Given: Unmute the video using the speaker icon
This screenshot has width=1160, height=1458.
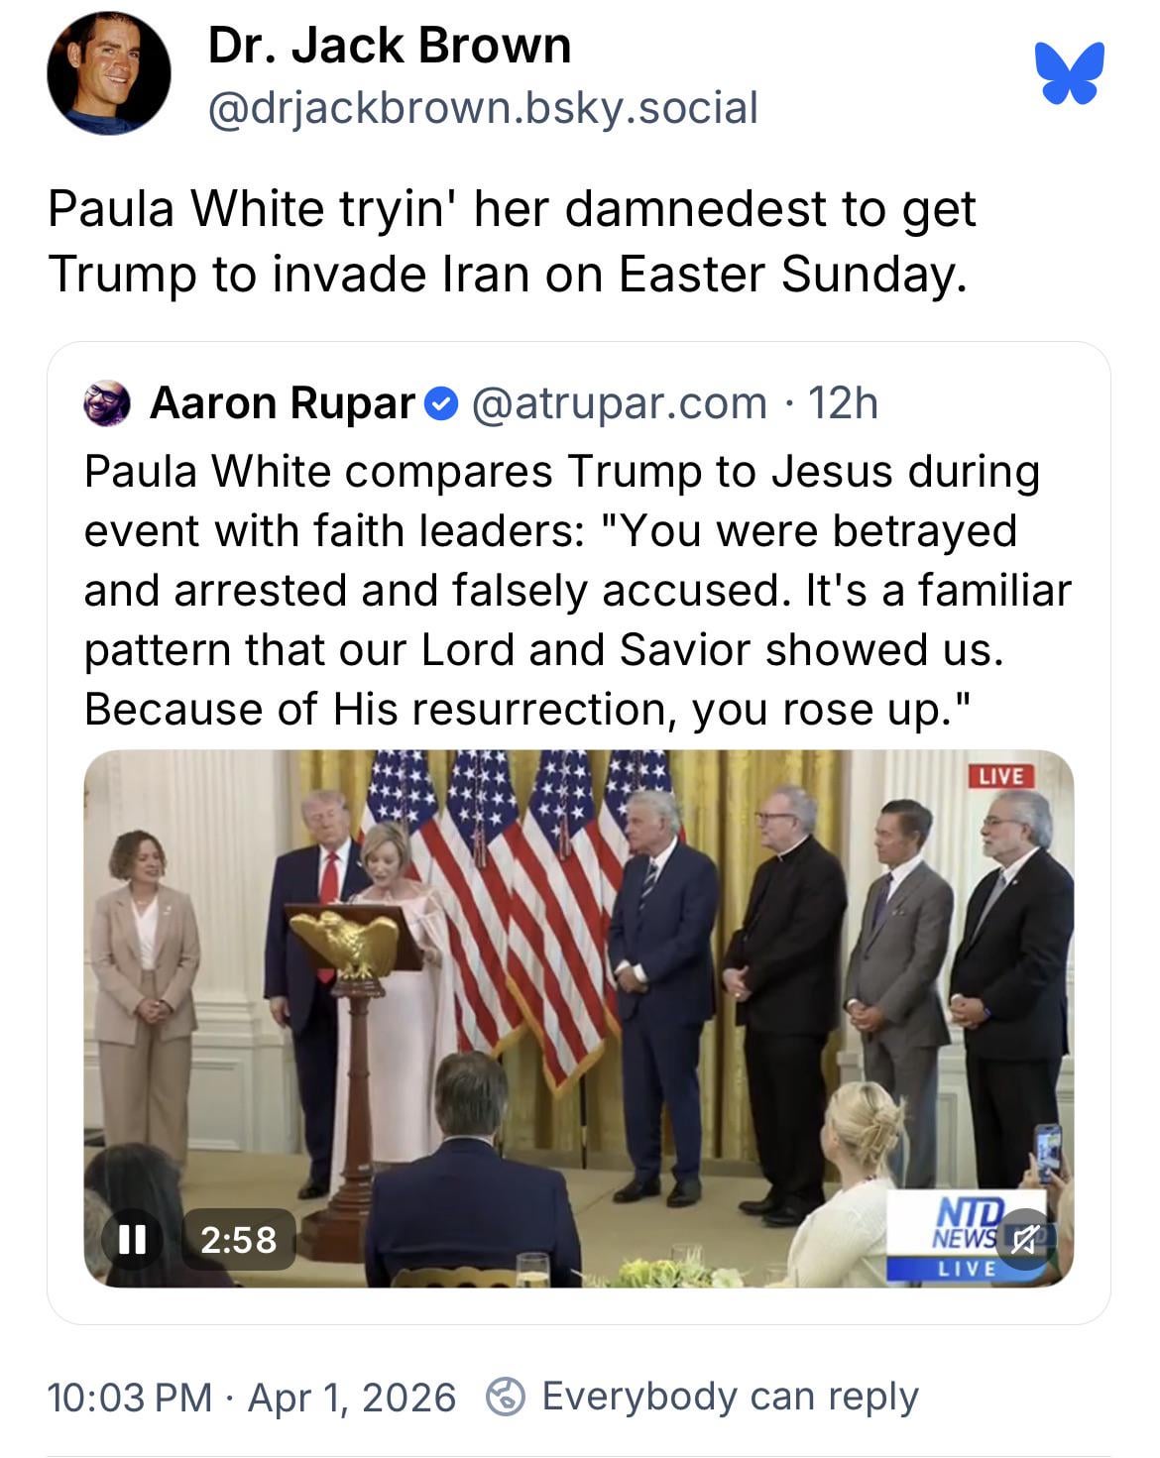Looking at the screenshot, I should tap(1022, 1239).
